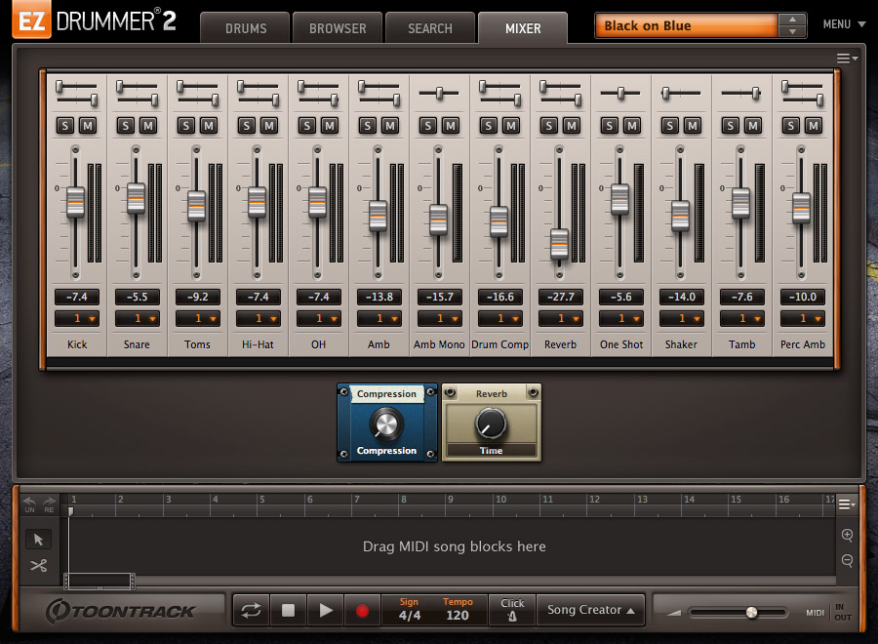
Task: Click the Undo (UN) arrow icon
Action: (29, 499)
